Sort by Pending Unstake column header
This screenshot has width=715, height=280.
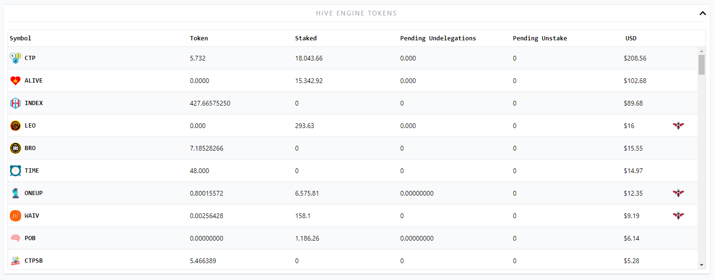click(540, 38)
